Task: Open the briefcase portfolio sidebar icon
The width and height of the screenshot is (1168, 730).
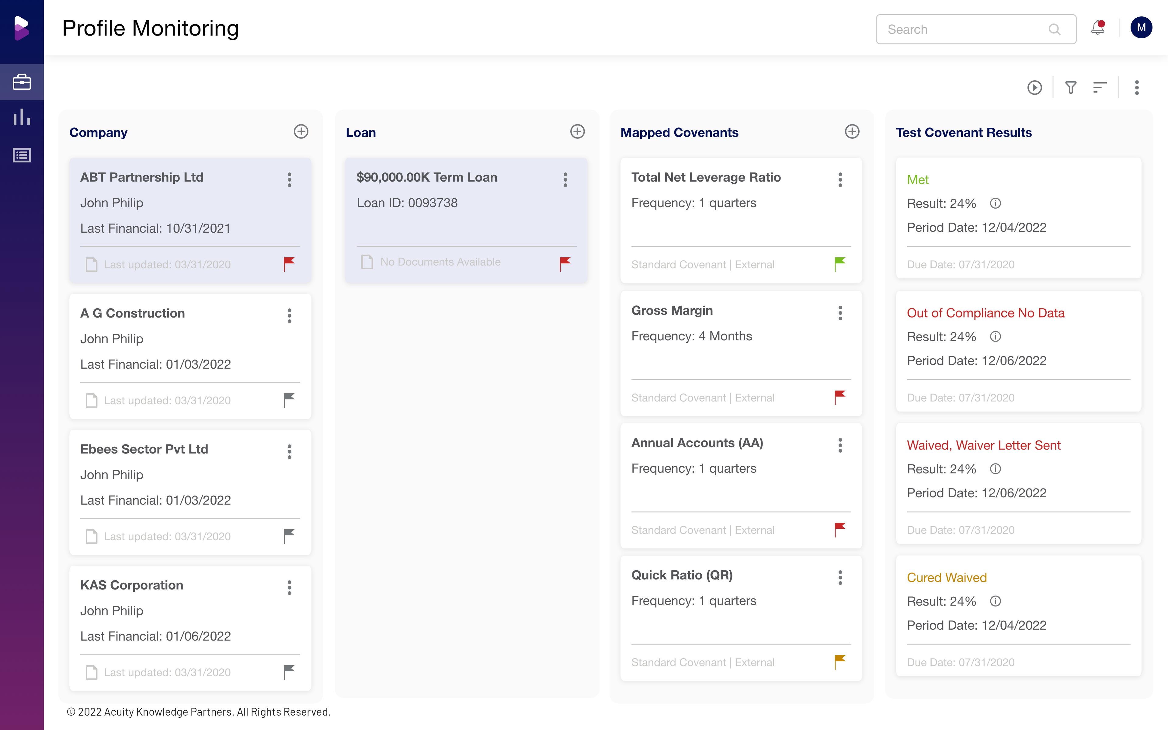Action: [22, 82]
